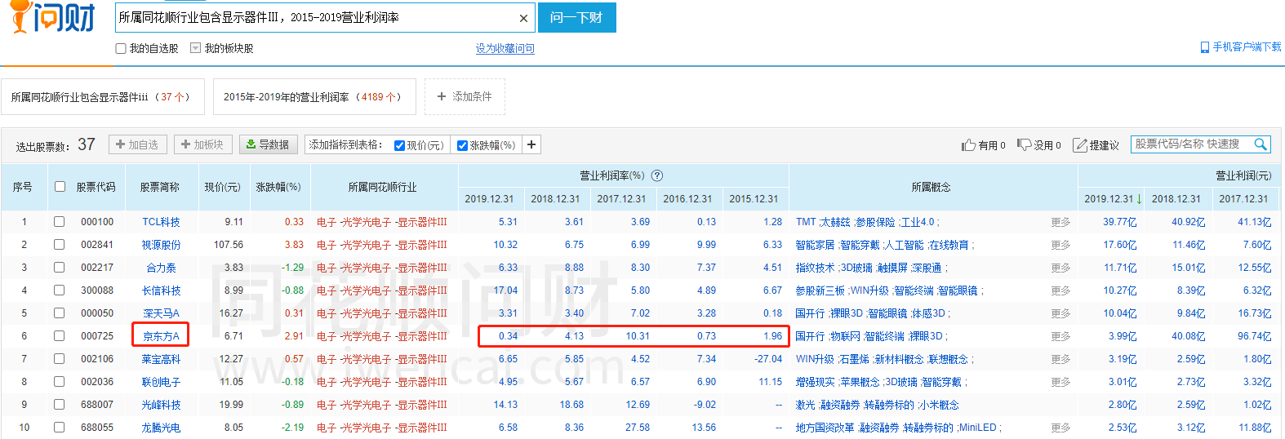Viewport: 1285px width, 439px height.
Task: Click the 设为收藏问句 link
Action: pyautogui.click(x=505, y=48)
